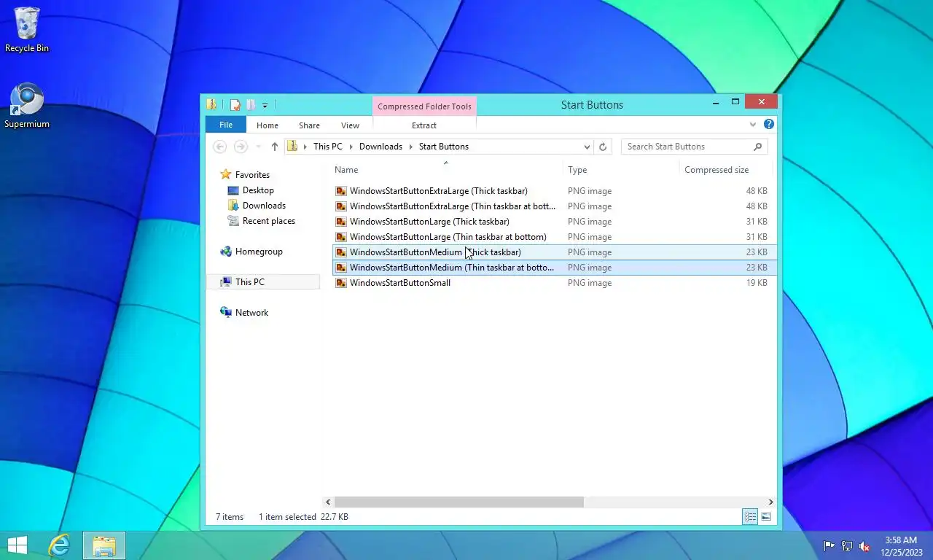933x560 pixels.
Task: Navigate to This PC in address breadcrumb
Action: click(x=327, y=147)
